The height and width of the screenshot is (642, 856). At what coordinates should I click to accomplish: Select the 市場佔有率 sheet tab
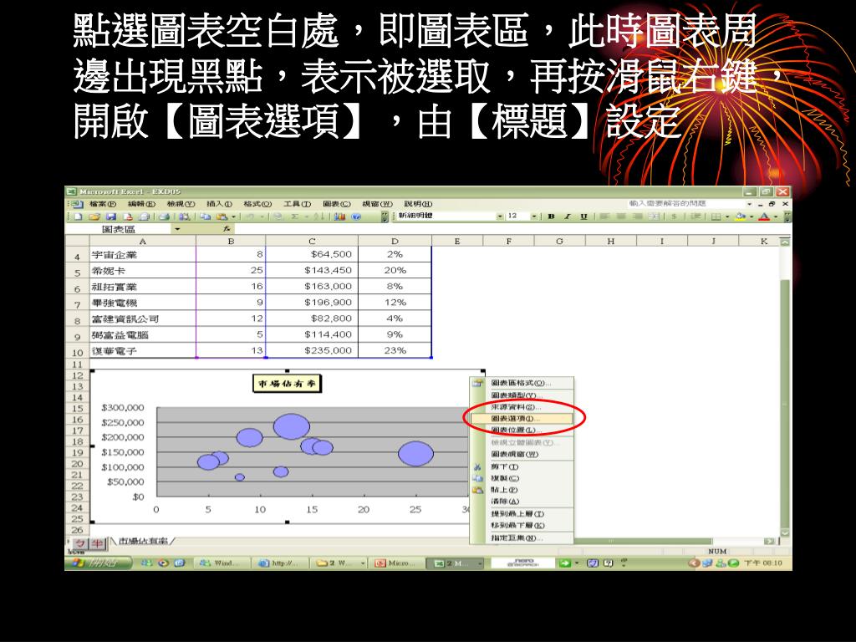(143, 541)
